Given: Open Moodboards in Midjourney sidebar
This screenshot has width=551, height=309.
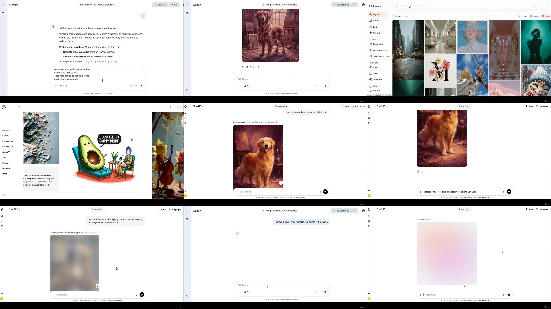Looking at the screenshot, I should click(379, 50).
